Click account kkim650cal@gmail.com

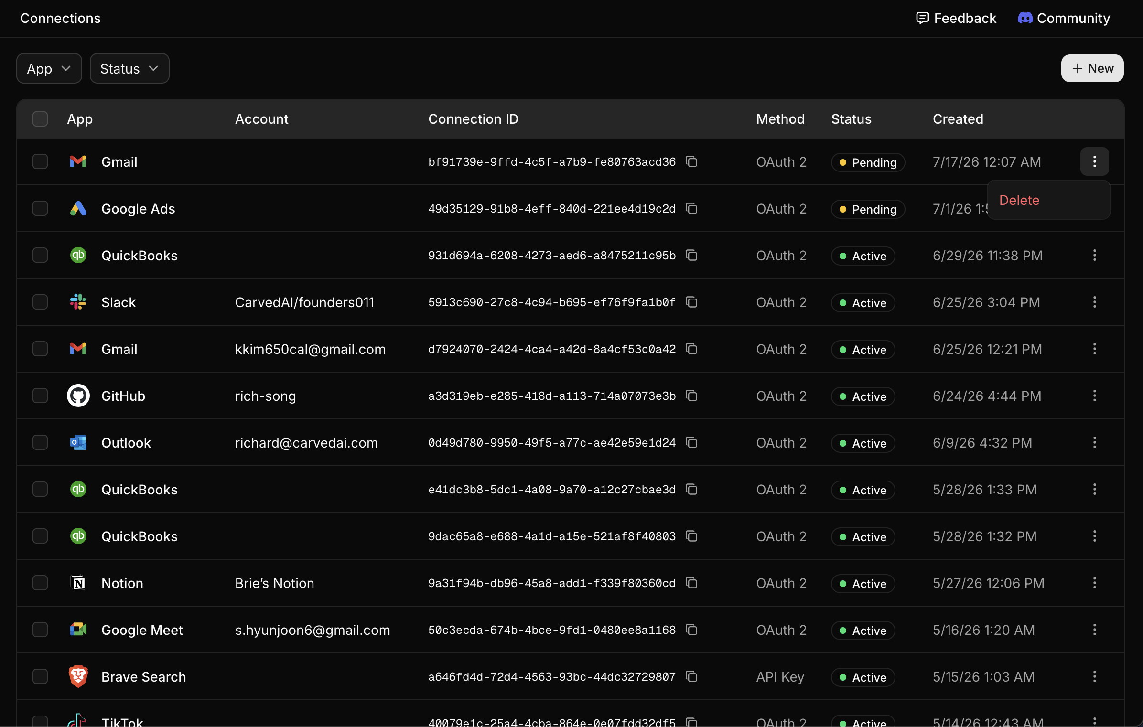click(x=310, y=349)
